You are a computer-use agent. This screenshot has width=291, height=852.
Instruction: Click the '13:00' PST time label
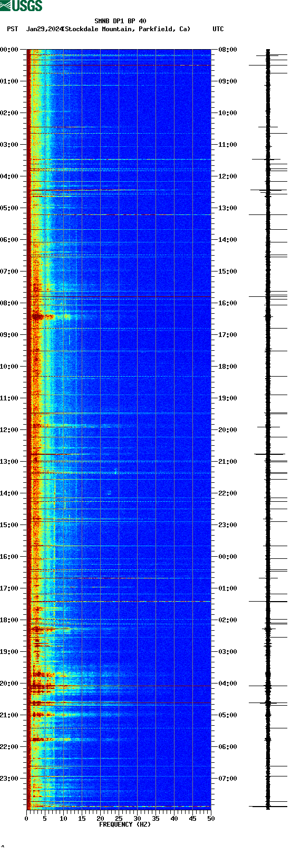[9, 462]
